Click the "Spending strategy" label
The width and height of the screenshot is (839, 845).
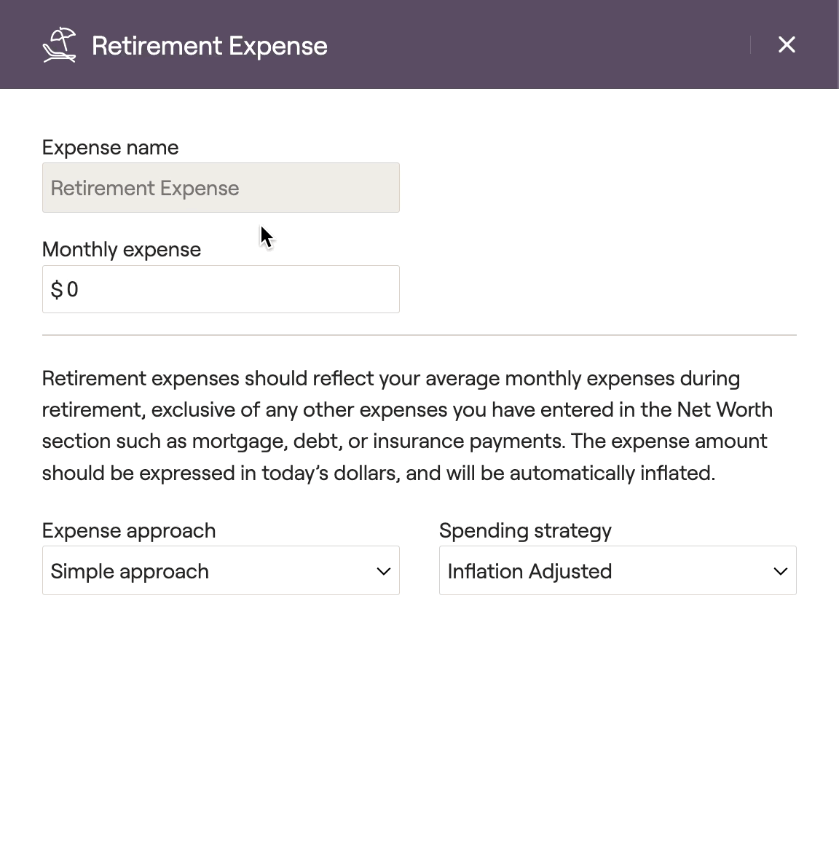525,531
